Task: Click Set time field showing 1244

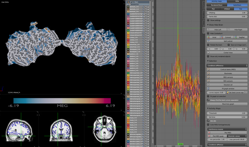Action: pos(227,117)
